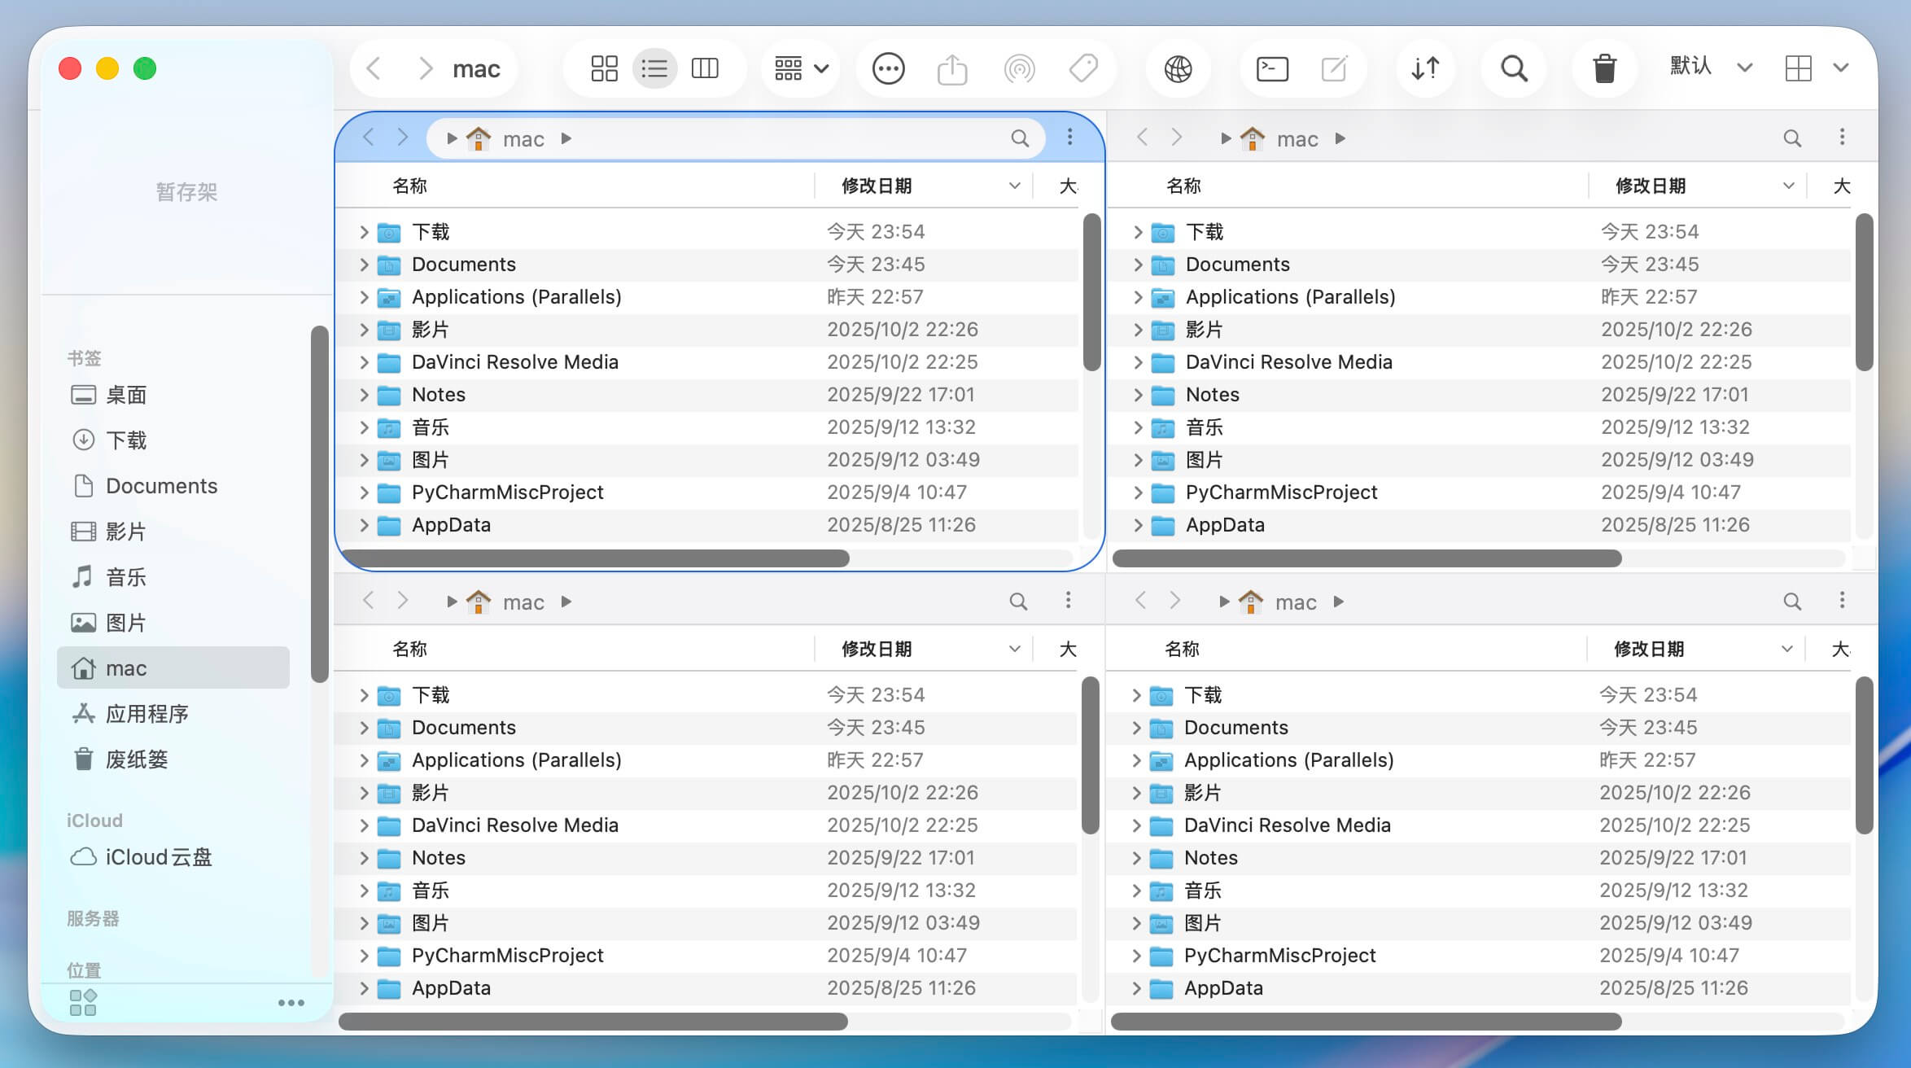Click the globe network icon
1911x1068 pixels.
[1178, 68]
